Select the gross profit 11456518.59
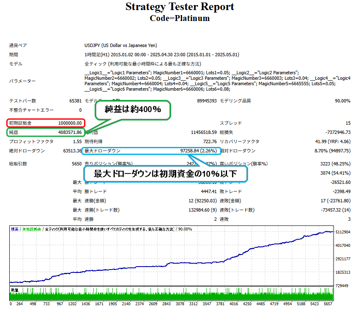The height and width of the screenshot is (309, 357). click(x=204, y=132)
